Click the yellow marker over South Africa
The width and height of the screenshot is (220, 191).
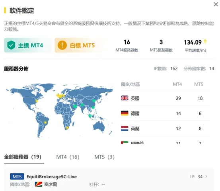67,128
